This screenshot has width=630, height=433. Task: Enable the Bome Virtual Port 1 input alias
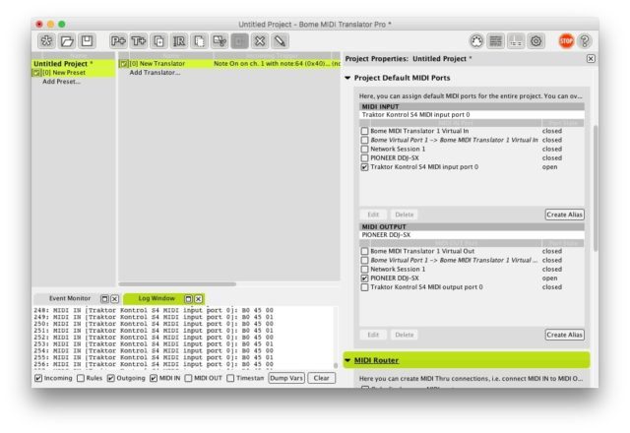click(364, 140)
